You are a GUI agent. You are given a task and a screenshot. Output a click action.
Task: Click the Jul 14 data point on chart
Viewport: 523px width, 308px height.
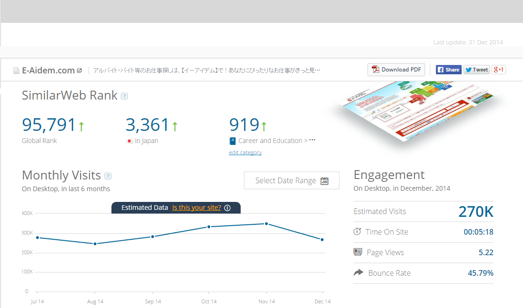coord(37,238)
